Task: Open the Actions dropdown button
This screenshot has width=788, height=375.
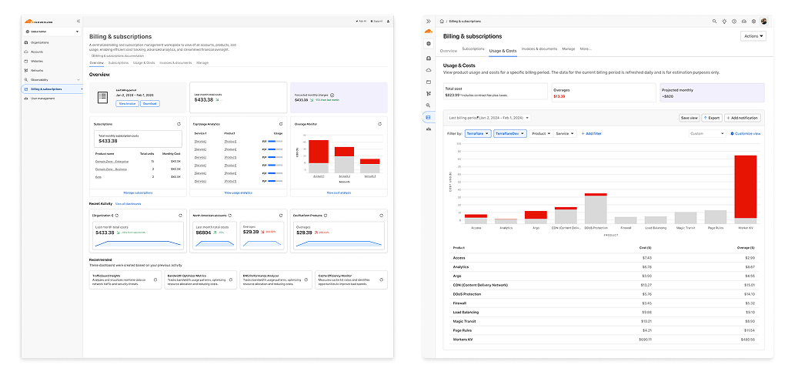Action: click(753, 35)
